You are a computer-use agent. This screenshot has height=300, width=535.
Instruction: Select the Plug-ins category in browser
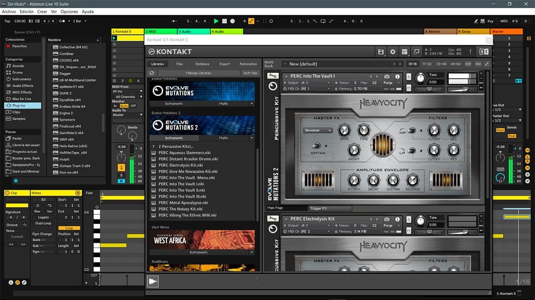click(x=22, y=105)
